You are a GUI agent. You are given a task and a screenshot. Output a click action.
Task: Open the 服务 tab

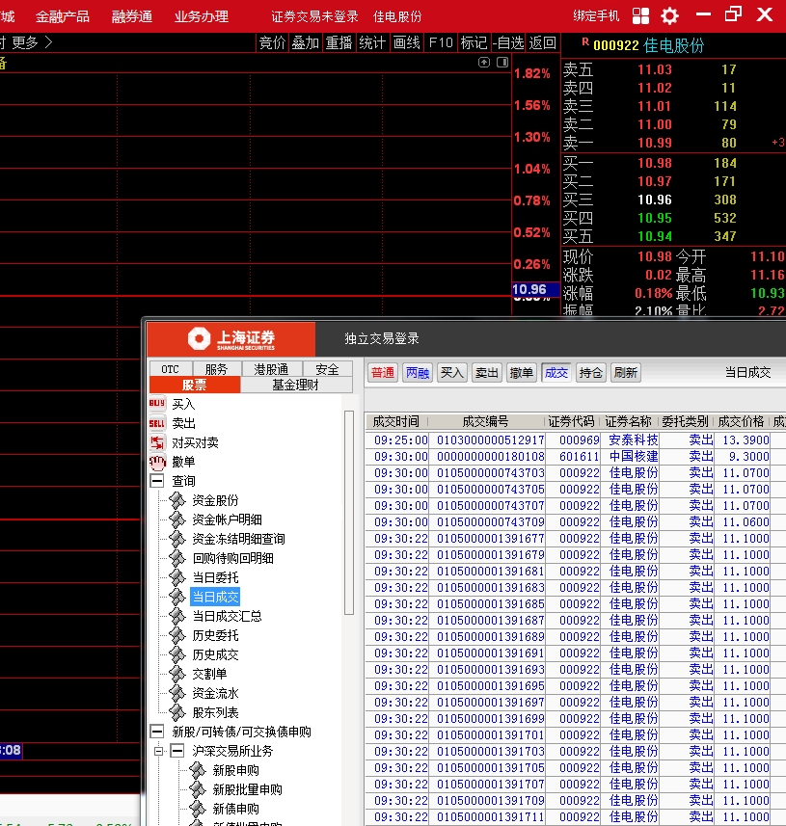click(216, 369)
